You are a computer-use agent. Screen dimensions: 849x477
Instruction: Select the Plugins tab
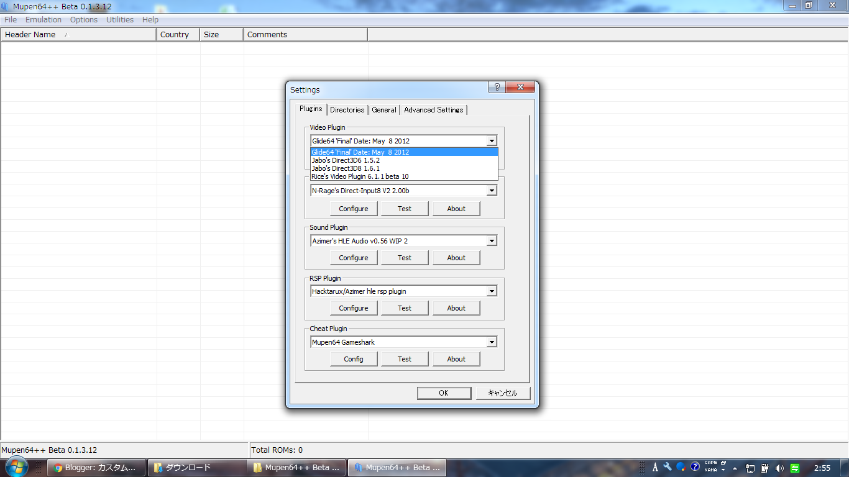311,109
